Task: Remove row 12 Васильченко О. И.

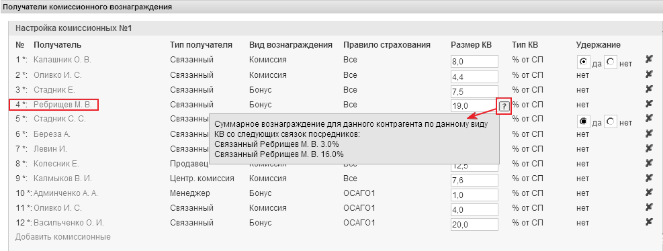Action: point(650,223)
